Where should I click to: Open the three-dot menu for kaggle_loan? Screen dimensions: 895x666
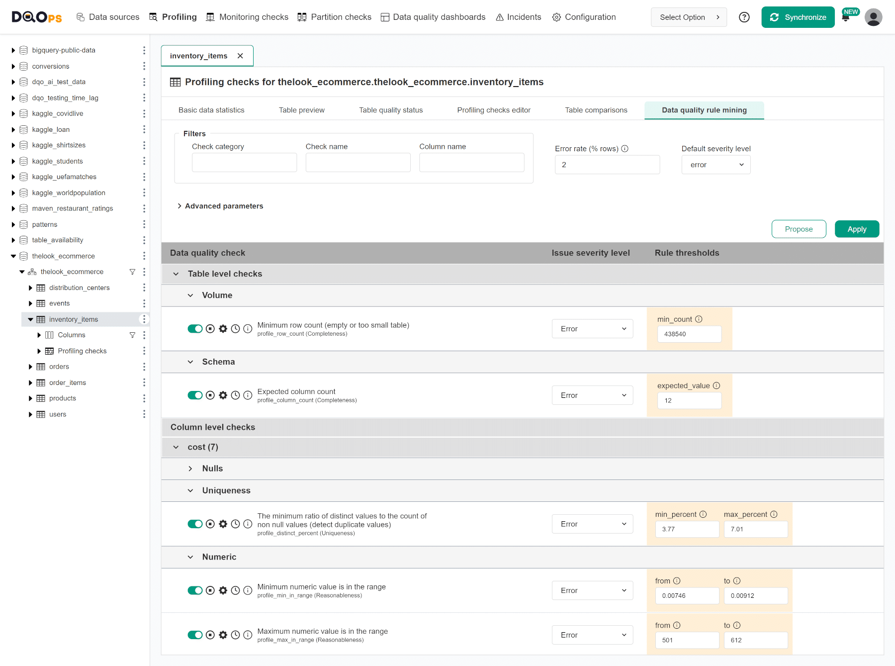point(144,129)
